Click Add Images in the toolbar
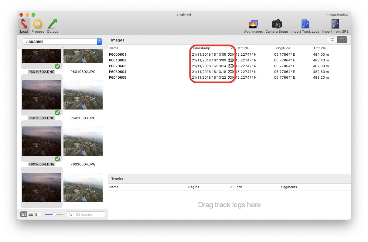Viewport: 368px width, 242px height. [253, 26]
